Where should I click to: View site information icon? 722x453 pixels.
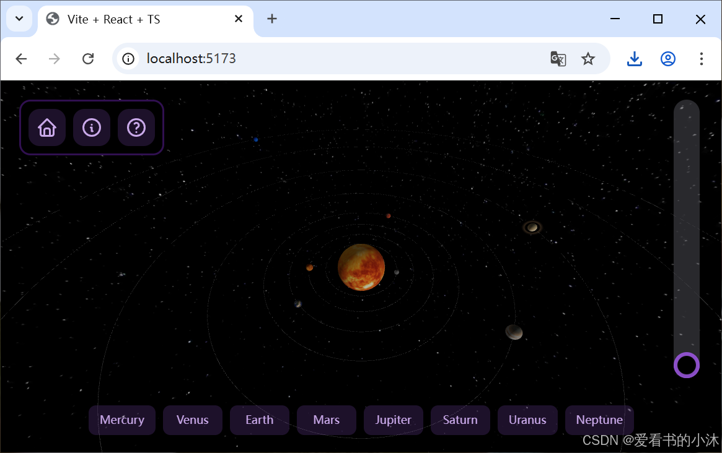(128, 59)
